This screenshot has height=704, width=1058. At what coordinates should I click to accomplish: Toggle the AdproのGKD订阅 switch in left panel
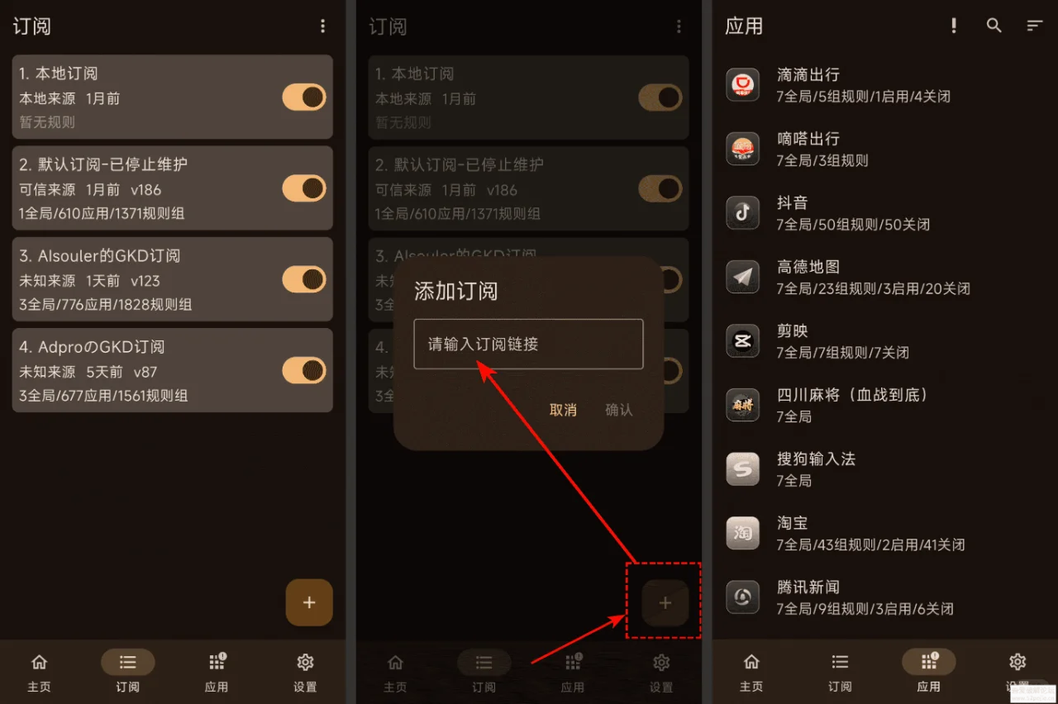pos(304,370)
